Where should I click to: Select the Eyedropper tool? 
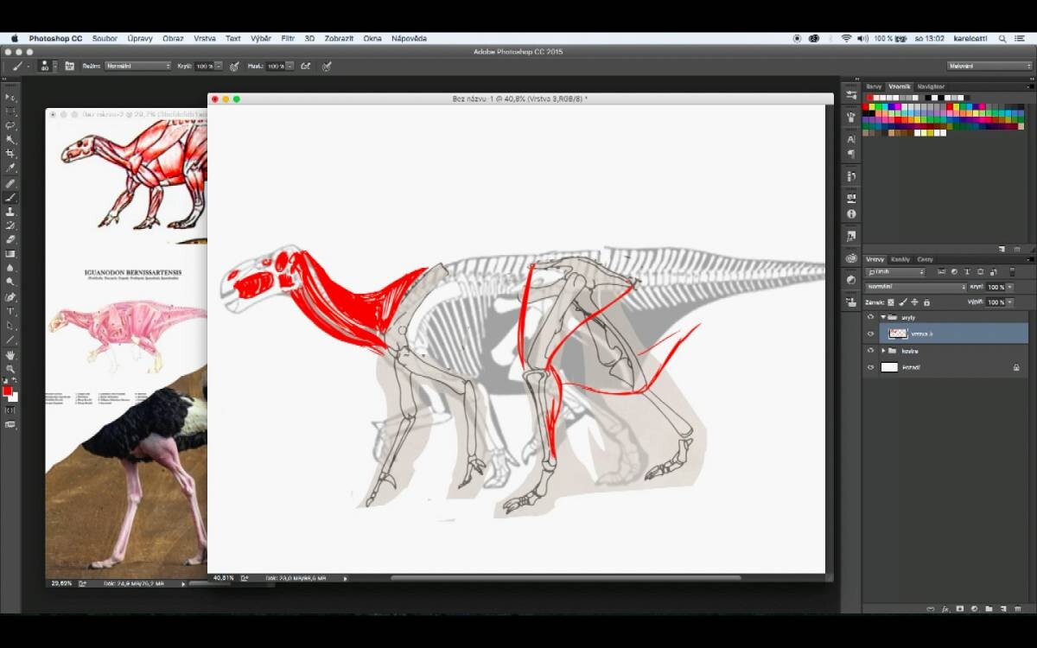pyautogui.click(x=10, y=168)
